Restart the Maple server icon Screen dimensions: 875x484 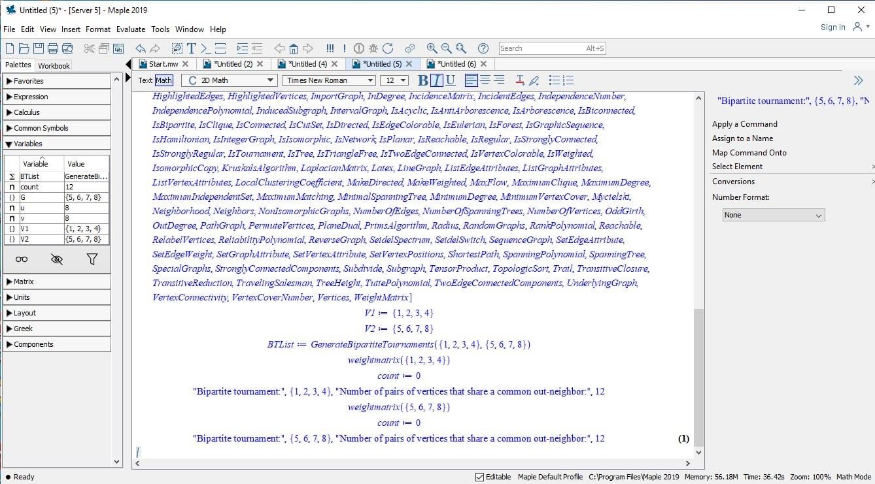tap(388, 48)
